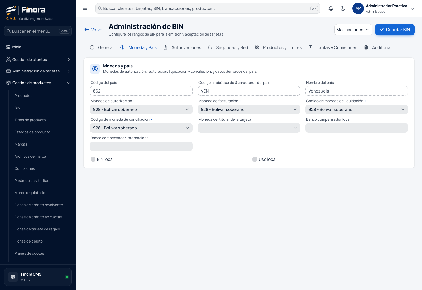Click the receipt icon of Tarifas y Comisiones
The image size is (422, 290).
pyautogui.click(x=311, y=47)
